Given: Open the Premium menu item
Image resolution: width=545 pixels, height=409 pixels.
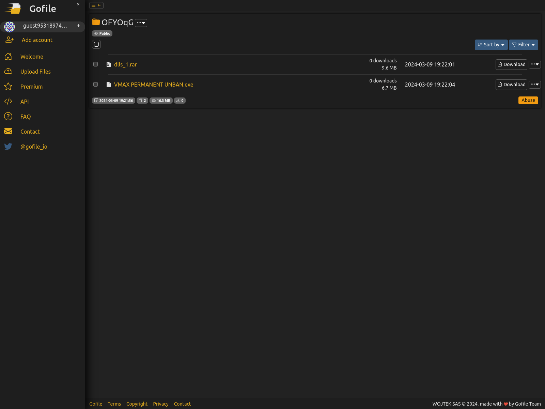Looking at the screenshot, I should [31, 87].
